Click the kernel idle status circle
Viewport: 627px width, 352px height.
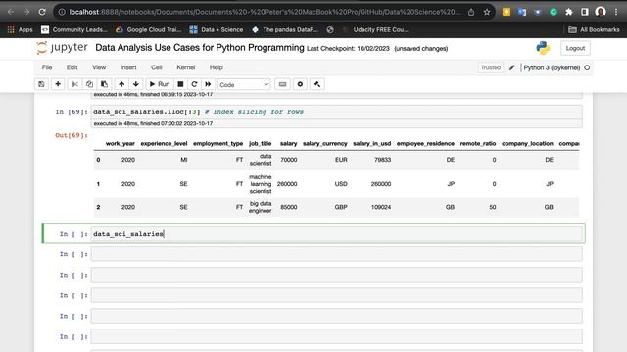(x=587, y=67)
